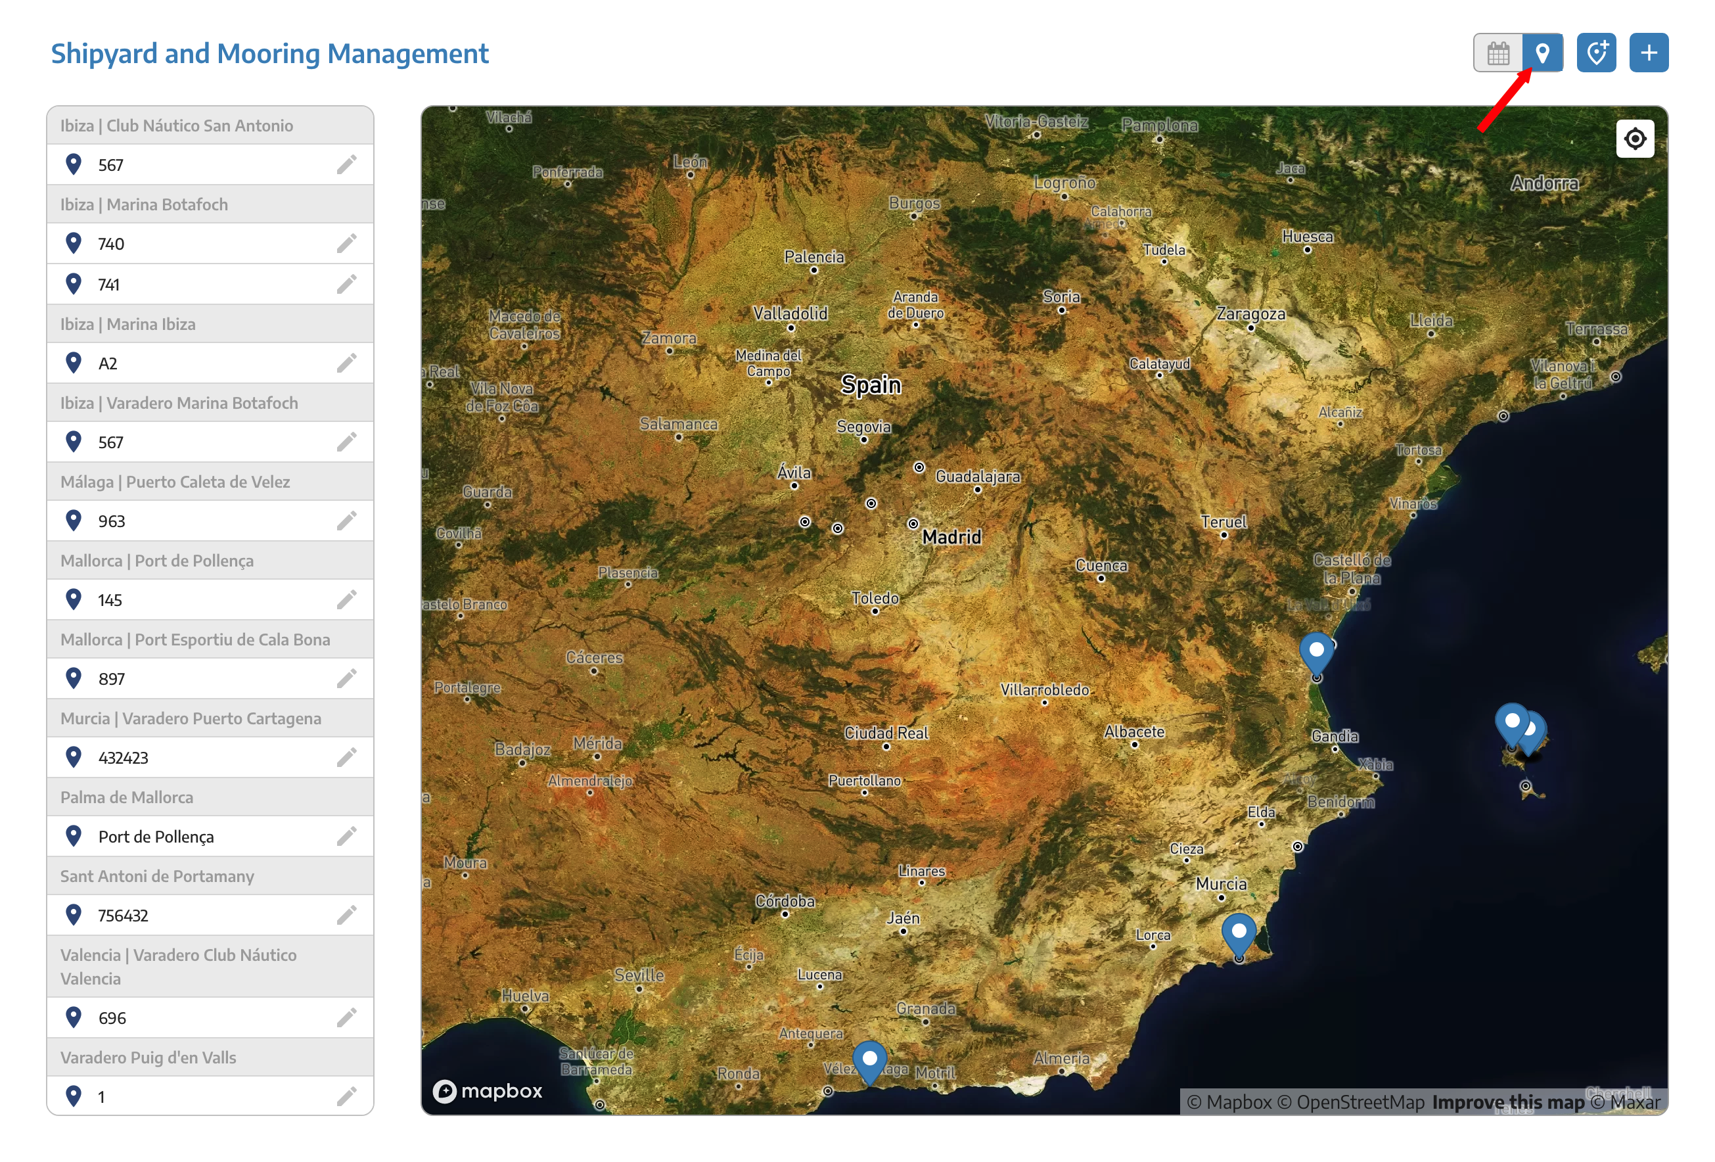Open the © OpenStreetMap attribution link
The height and width of the screenshot is (1162, 1715).
click(x=1350, y=1102)
